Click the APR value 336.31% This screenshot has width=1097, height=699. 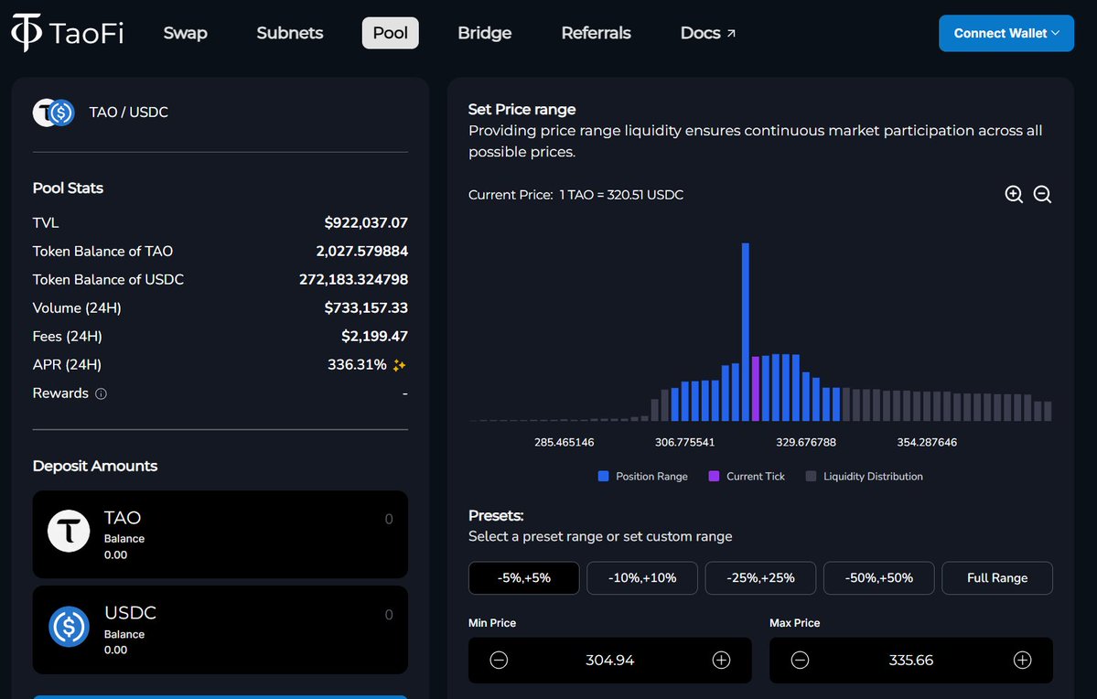click(x=357, y=364)
